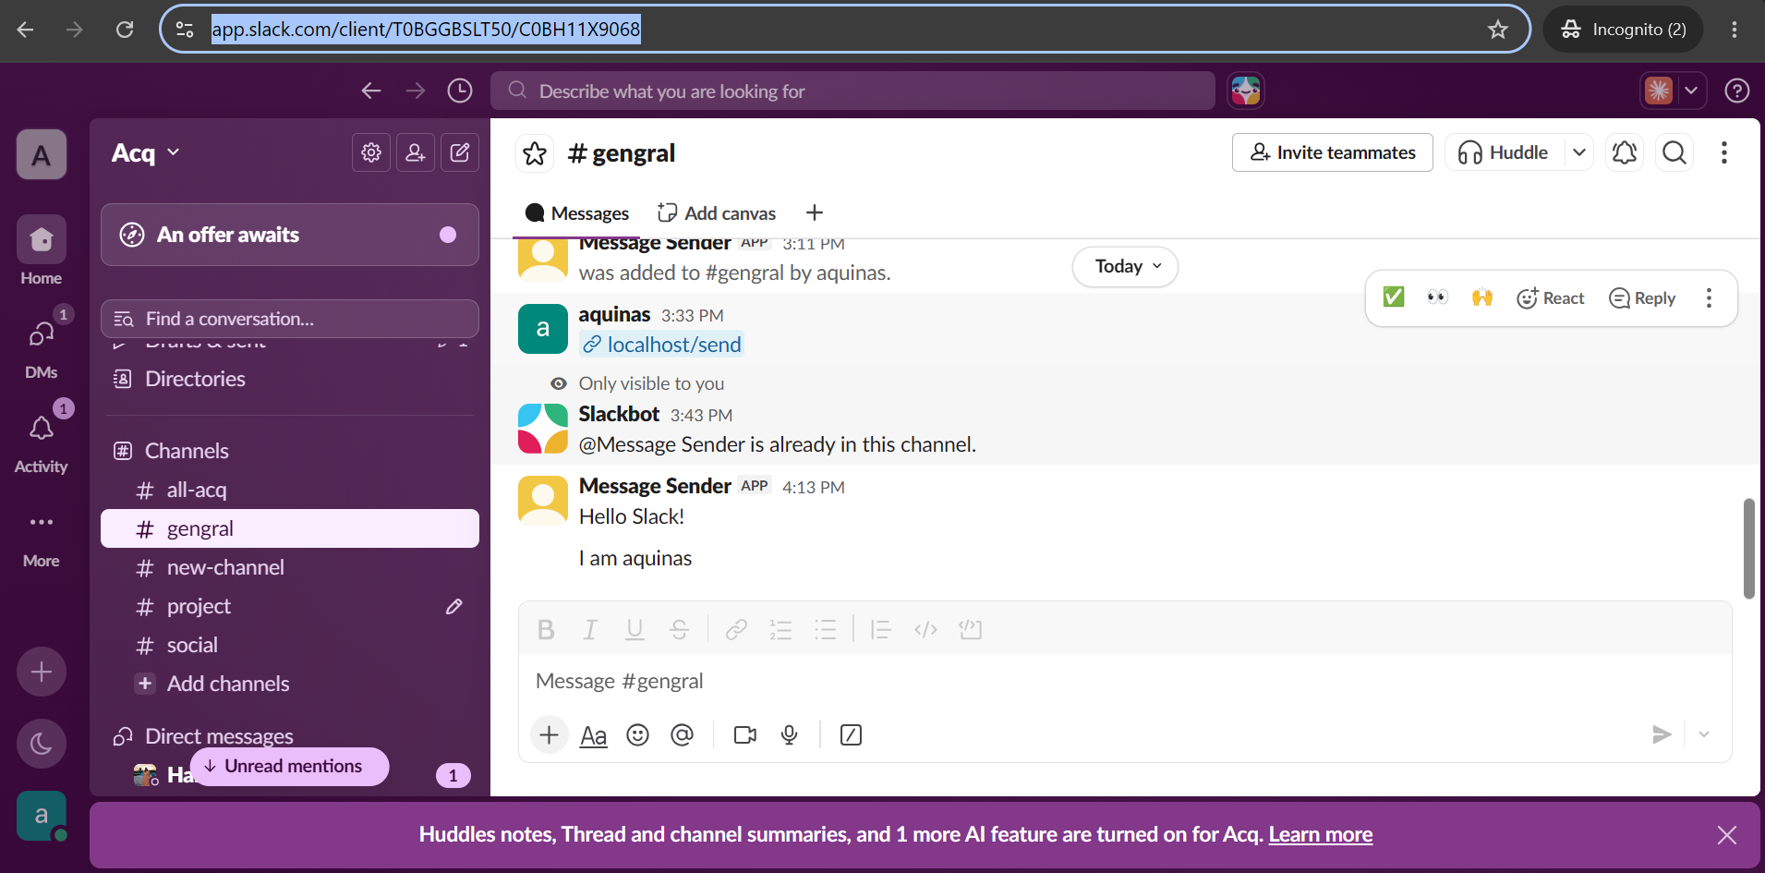The image size is (1765, 873).
Task: Toggle underline formatting in composer
Action: 635,630
